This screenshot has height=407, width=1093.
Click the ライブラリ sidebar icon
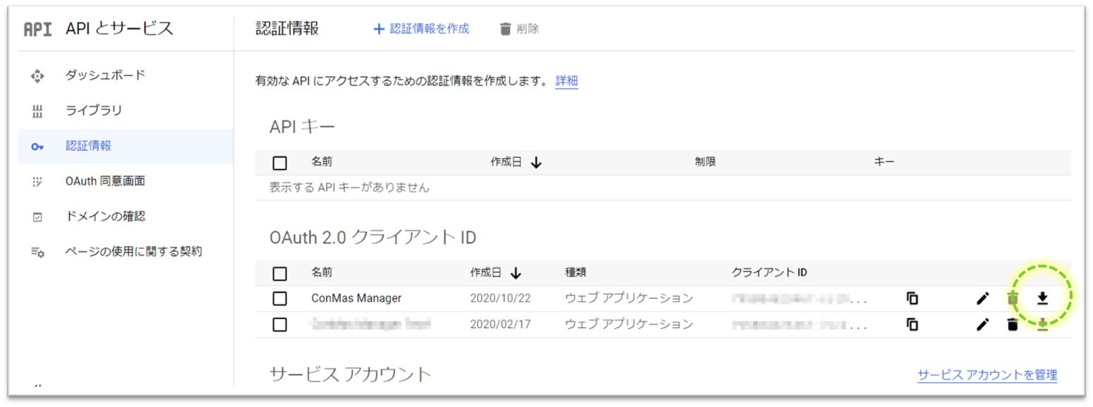pos(37,111)
